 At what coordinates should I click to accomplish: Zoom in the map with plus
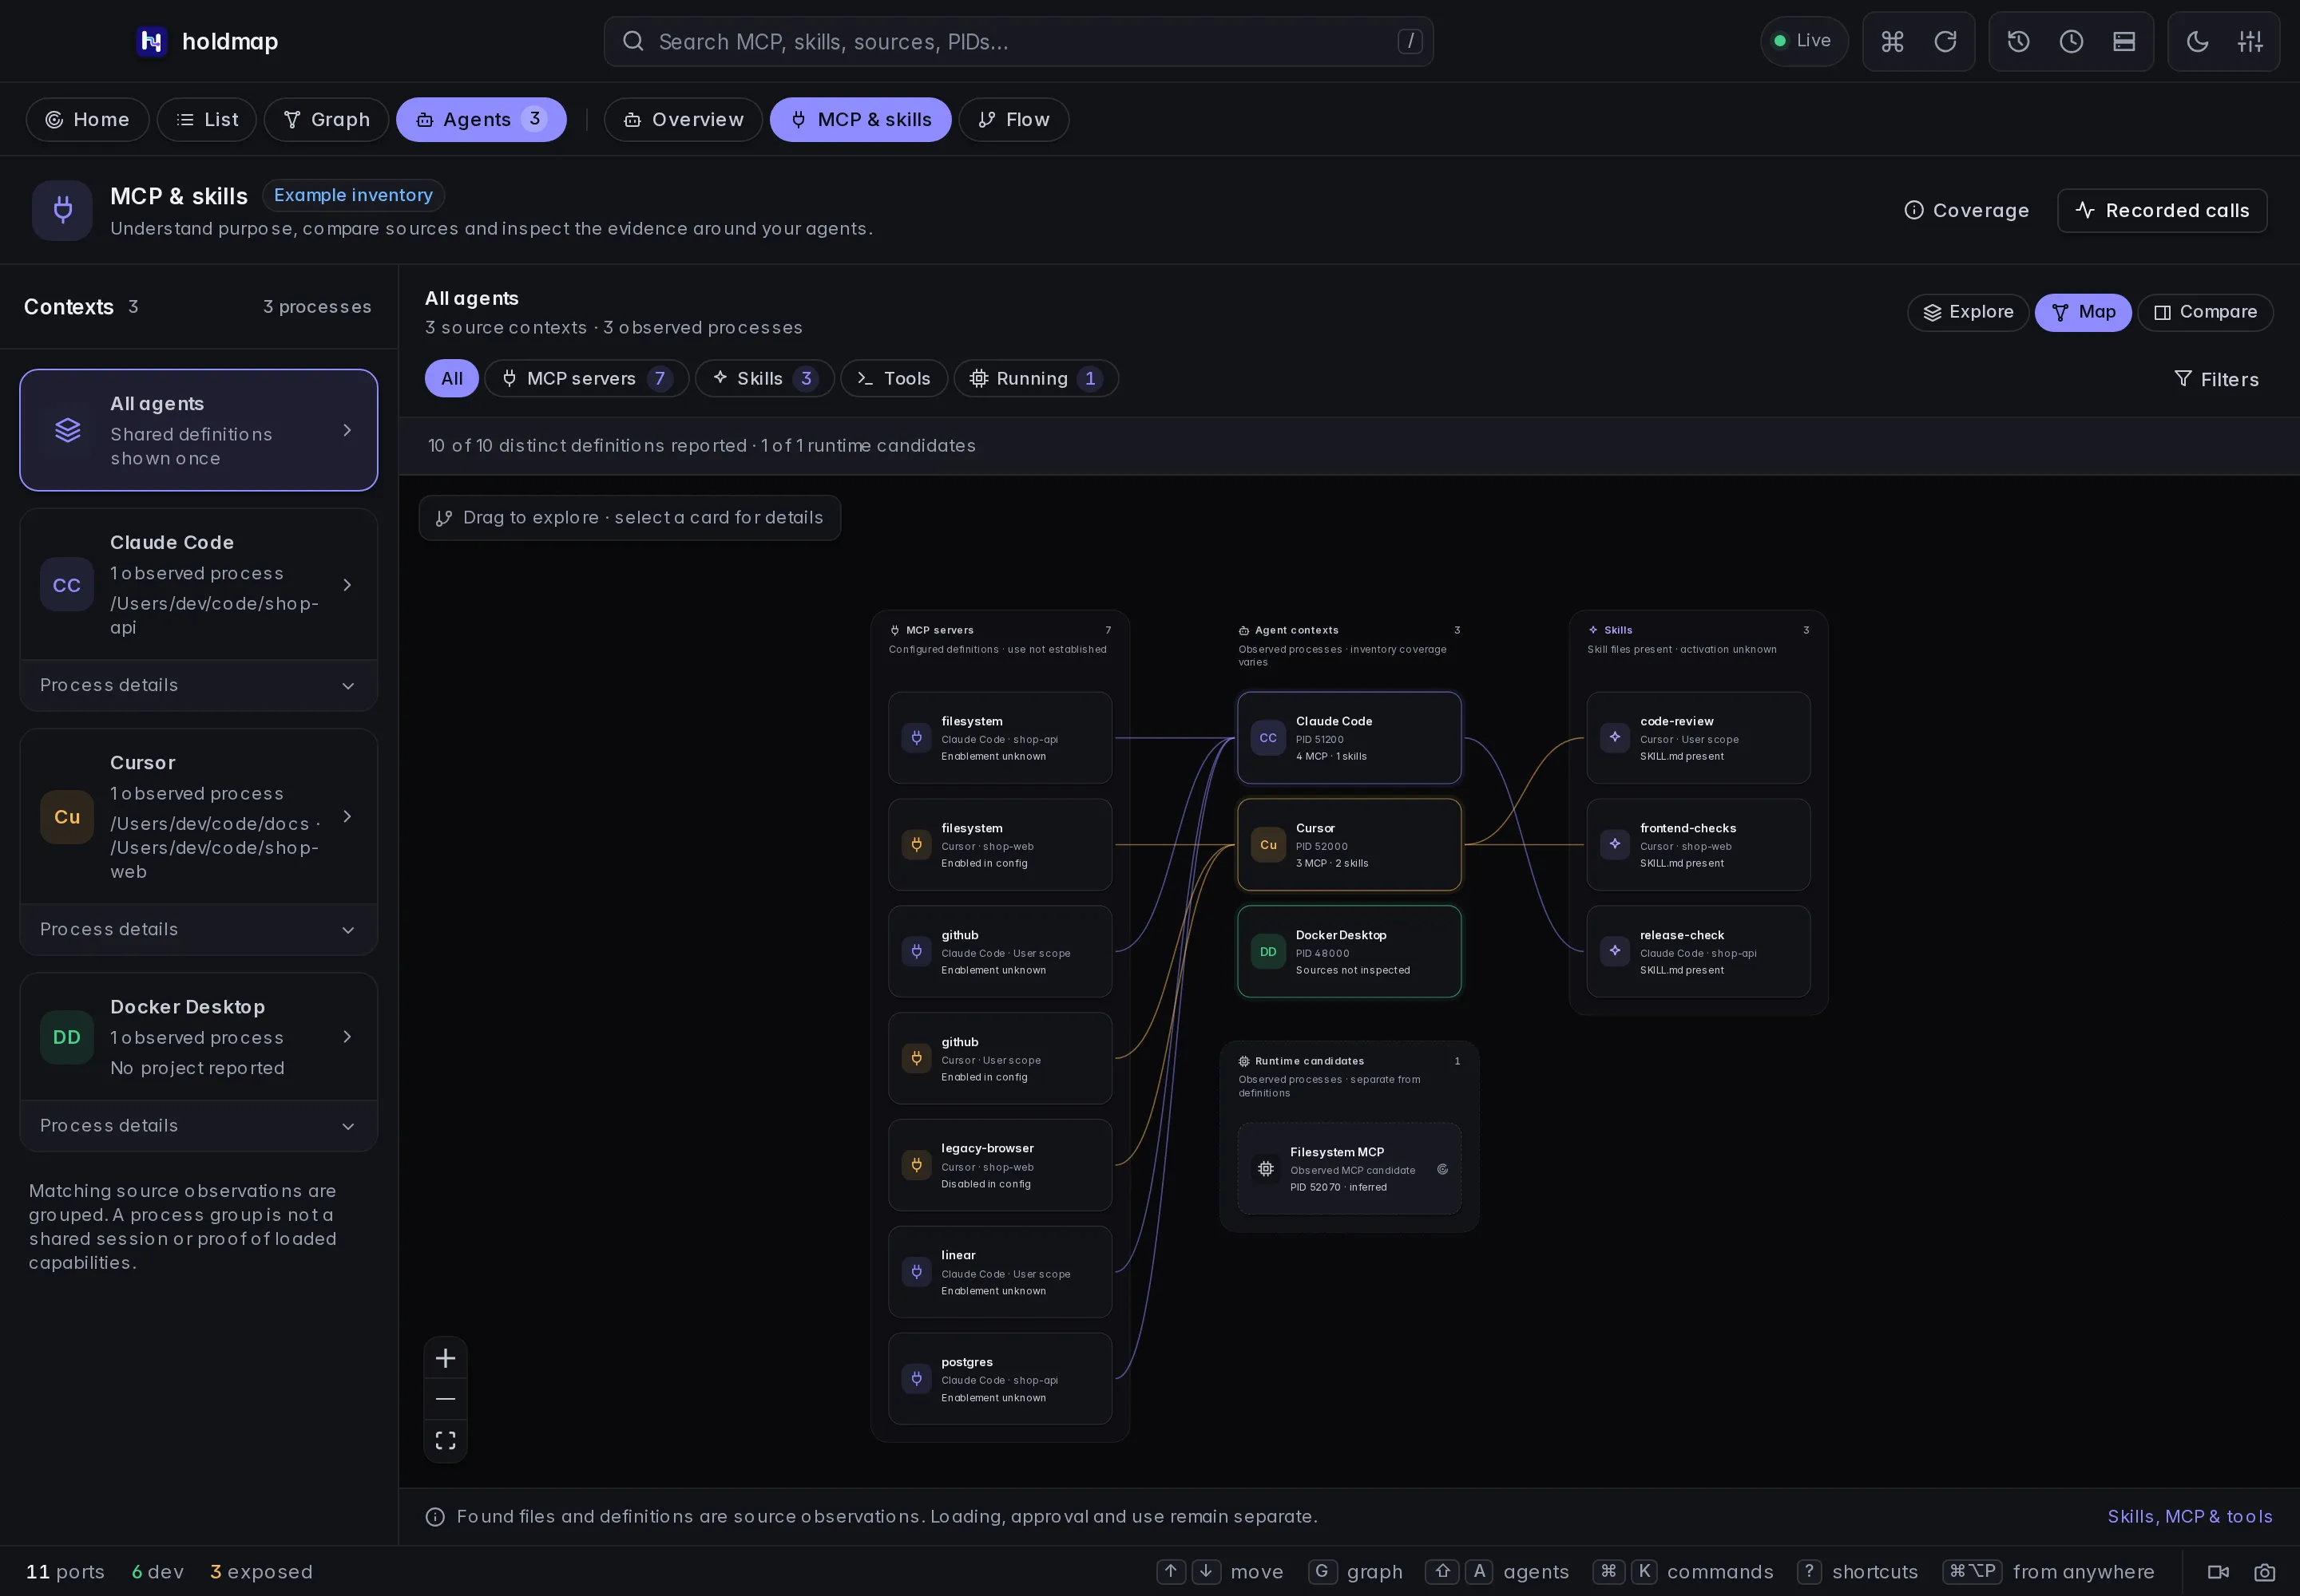click(446, 1358)
